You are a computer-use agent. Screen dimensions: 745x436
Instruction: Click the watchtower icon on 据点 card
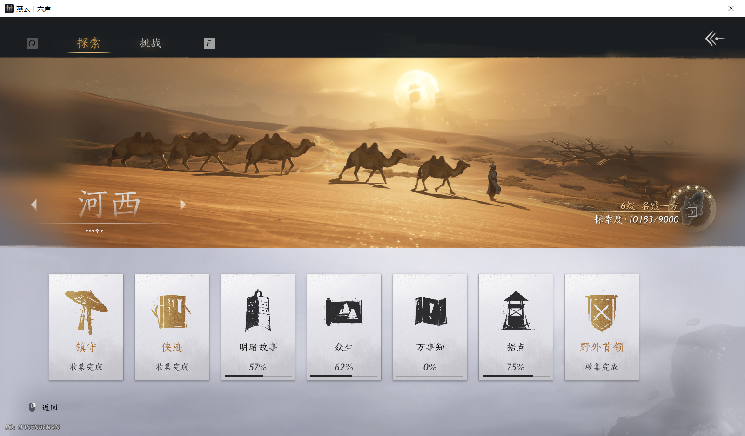tap(516, 310)
